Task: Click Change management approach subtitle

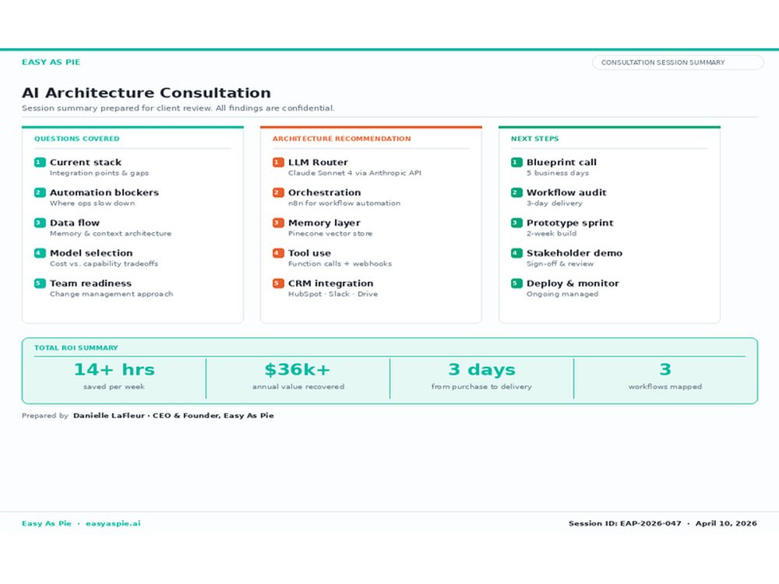Action: point(111,294)
